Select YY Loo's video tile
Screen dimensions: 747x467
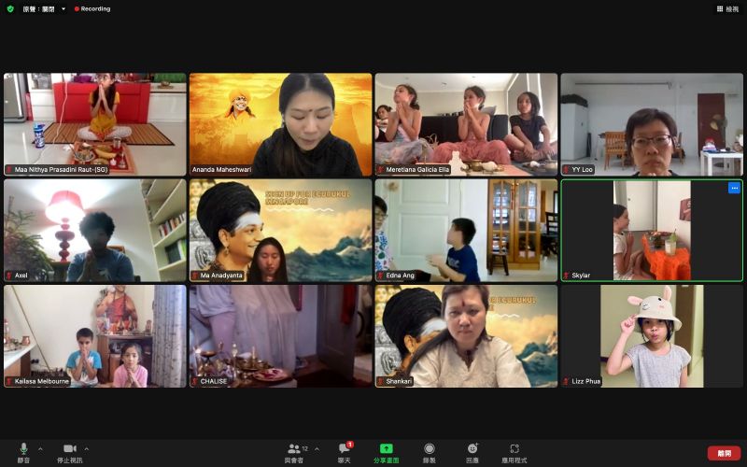tap(652, 124)
